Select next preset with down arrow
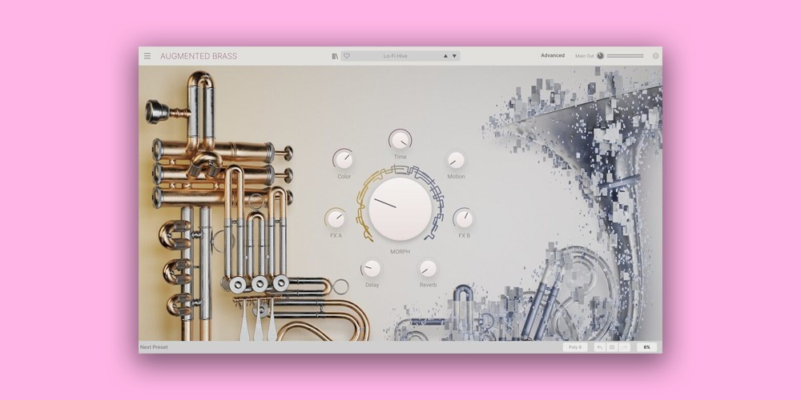 click(454, 56)
